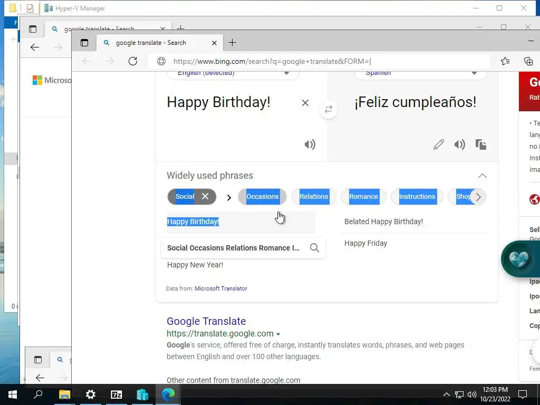This screenshot has height=405, width=540.
Task: Go back in bottom-left Edge window
Action: point(40,378)
